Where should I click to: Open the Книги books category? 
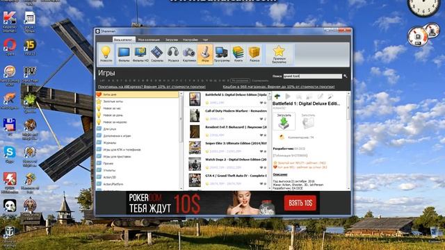238,54
